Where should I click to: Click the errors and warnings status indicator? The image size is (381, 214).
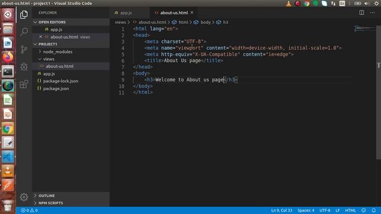[29, 210]
